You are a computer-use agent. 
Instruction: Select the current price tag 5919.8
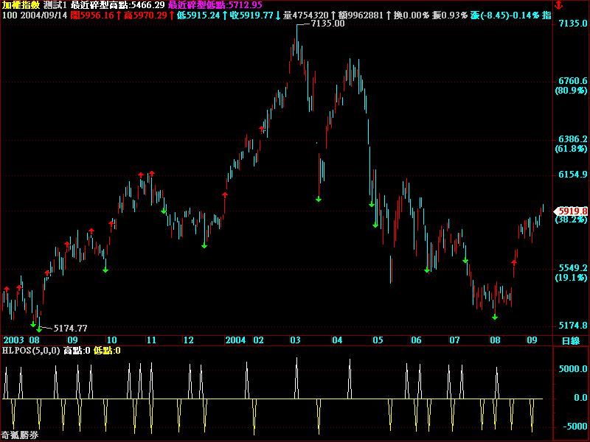pyautogui.click(x=573, y=211)
